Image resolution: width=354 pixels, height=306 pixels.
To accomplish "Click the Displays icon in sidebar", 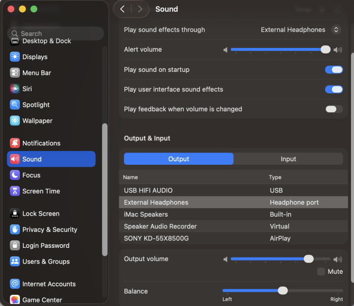I will pyautogui.click(x=15, y=57).
